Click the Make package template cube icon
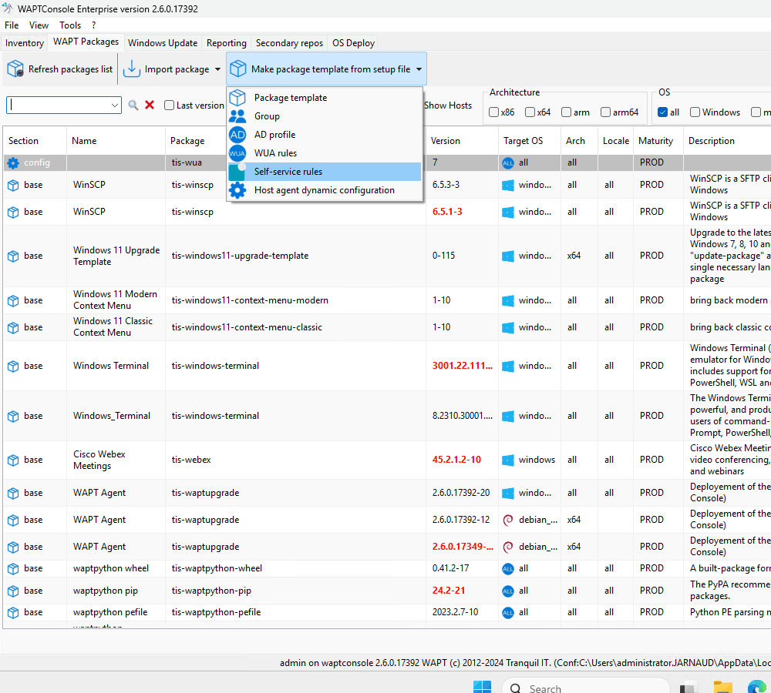The width and height of the screenshot is (771, 693). pos(238,69)
